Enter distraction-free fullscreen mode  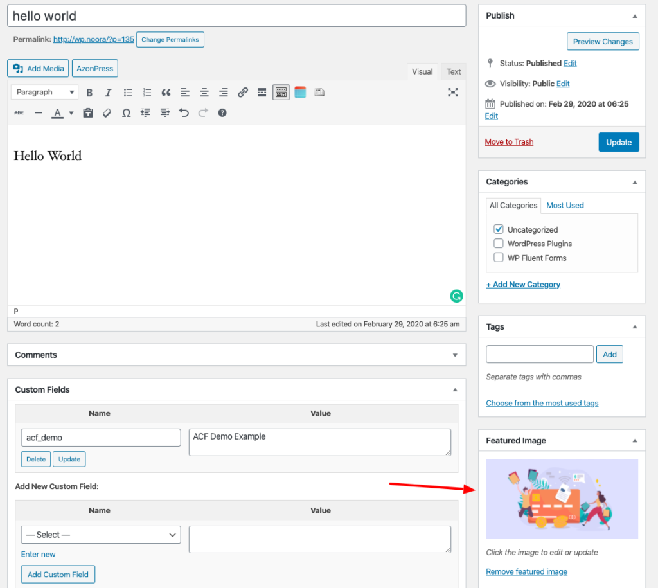coord(453,93)
